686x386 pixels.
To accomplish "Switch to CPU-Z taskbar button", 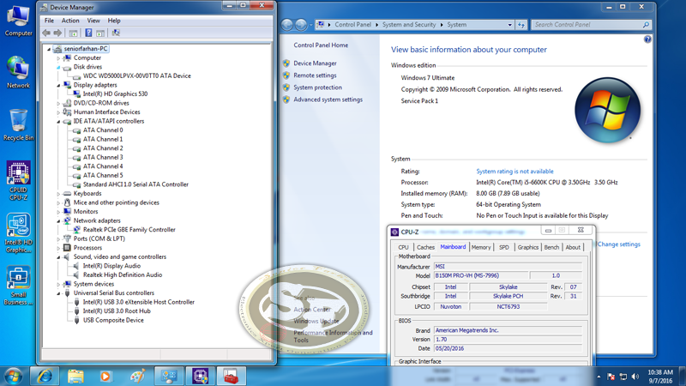I will coord(200,376).
